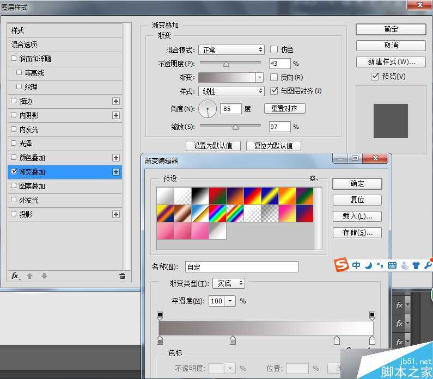Uncheck the 预览 (Preview) checkbox
The height and width of the screenshot is (379, 433).
[375, 77]
